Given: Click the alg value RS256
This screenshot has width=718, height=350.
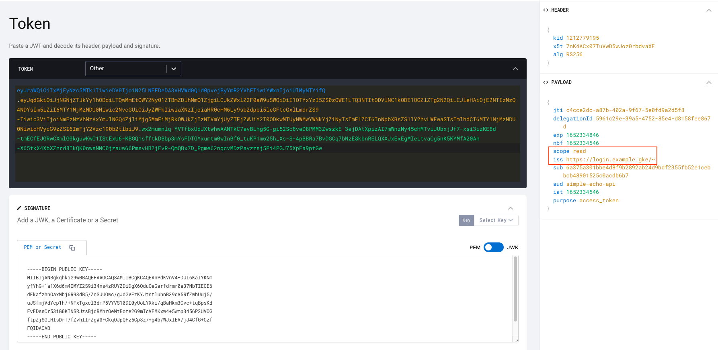Looking at the screenshot, I should point(574,55).
